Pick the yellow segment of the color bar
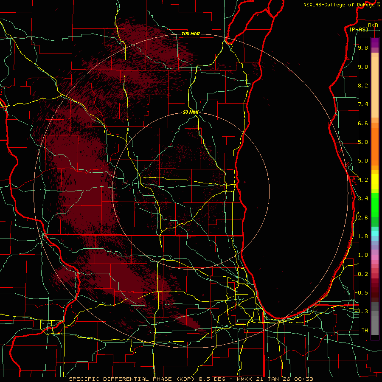382x382 pixels. click(375, 182)
